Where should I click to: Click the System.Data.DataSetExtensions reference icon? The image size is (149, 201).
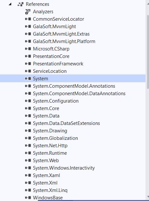(28, 123)
